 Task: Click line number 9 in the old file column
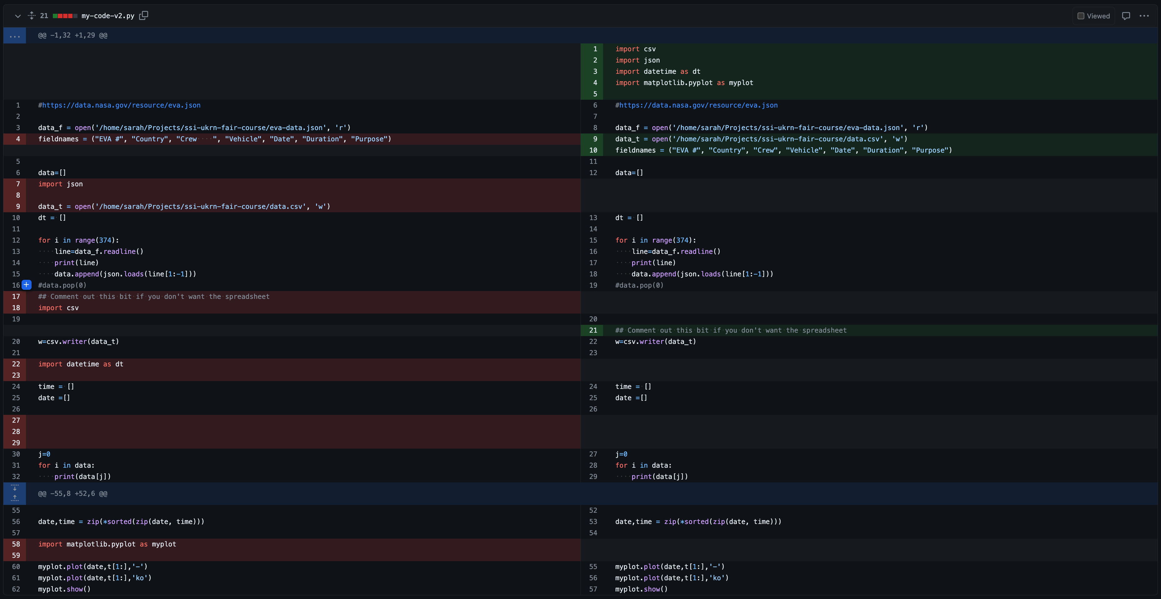pyautogui.click(x=18, y=206)
